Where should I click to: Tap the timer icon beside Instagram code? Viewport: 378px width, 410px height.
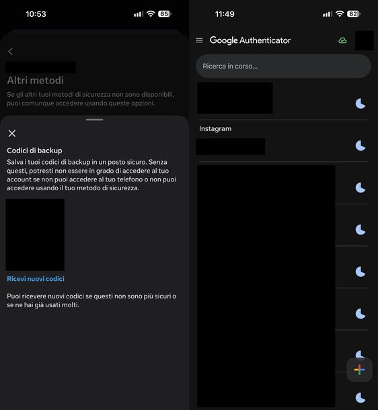pyautogui.click(x=361, y=146)
